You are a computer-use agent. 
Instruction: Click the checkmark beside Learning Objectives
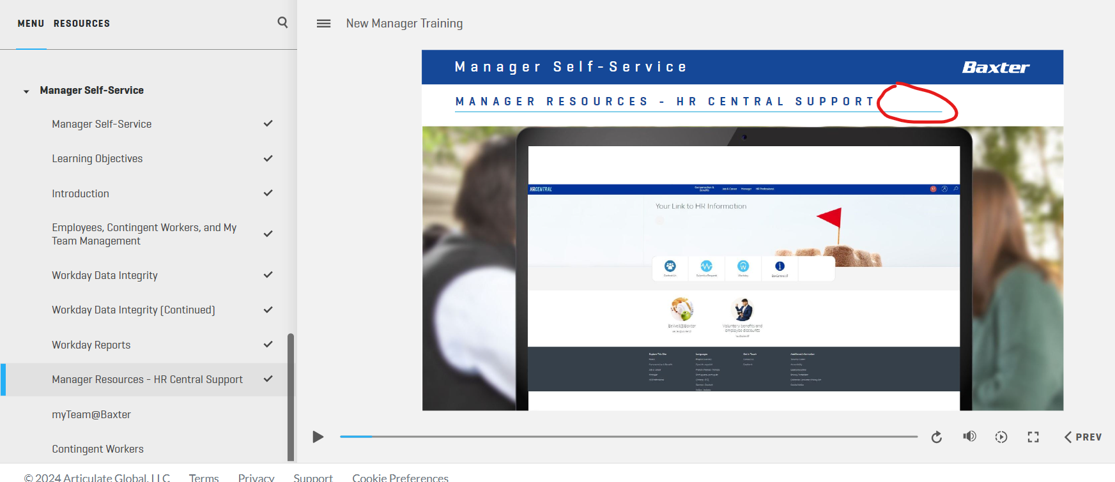(x=268, y=158)
